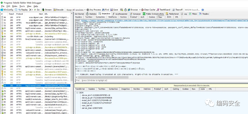Viewport: 248px width, 114px height.
Task: Click the padlock icon of session 64
Action: click(2, 58)
